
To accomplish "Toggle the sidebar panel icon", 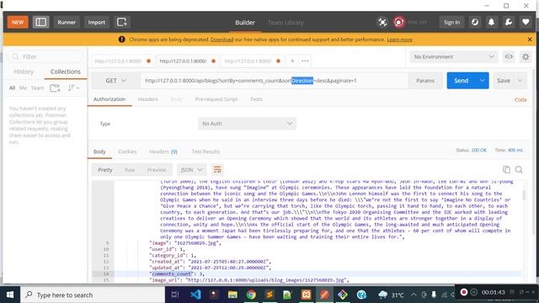I will click(x=41, y=23).
